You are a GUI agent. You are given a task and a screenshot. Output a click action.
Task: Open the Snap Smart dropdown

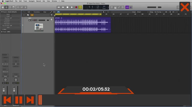pyautogui.click(x=143, y=12)
